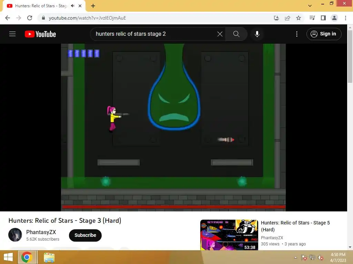Viewport: 353px width, 264px height.
Task: Open File Explorer from the taskbar
Action: coord(49,257)
